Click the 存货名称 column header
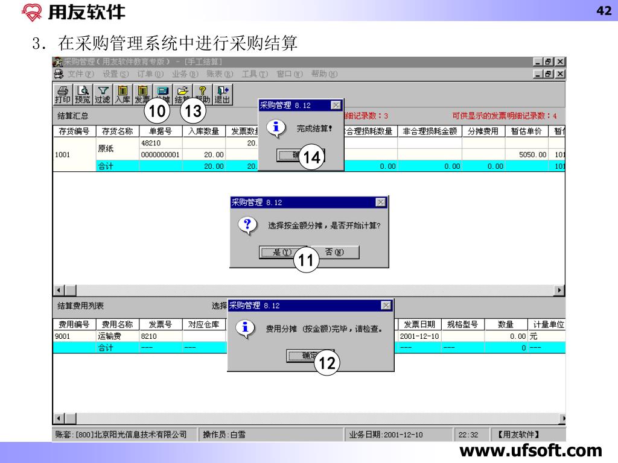The width and height of the screenshot is (618, 463). pyautogui.click(x=118, y=131)
